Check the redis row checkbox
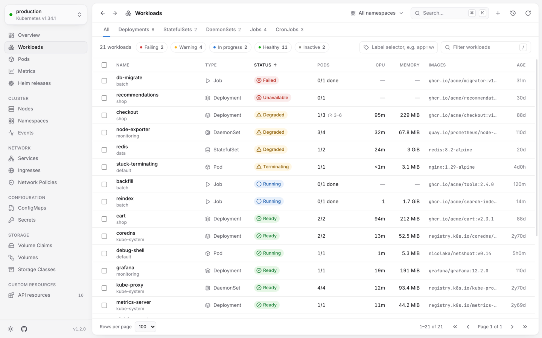Image resolution: width=542 pixels, height=338 pixels. click(x=104, y=150)
